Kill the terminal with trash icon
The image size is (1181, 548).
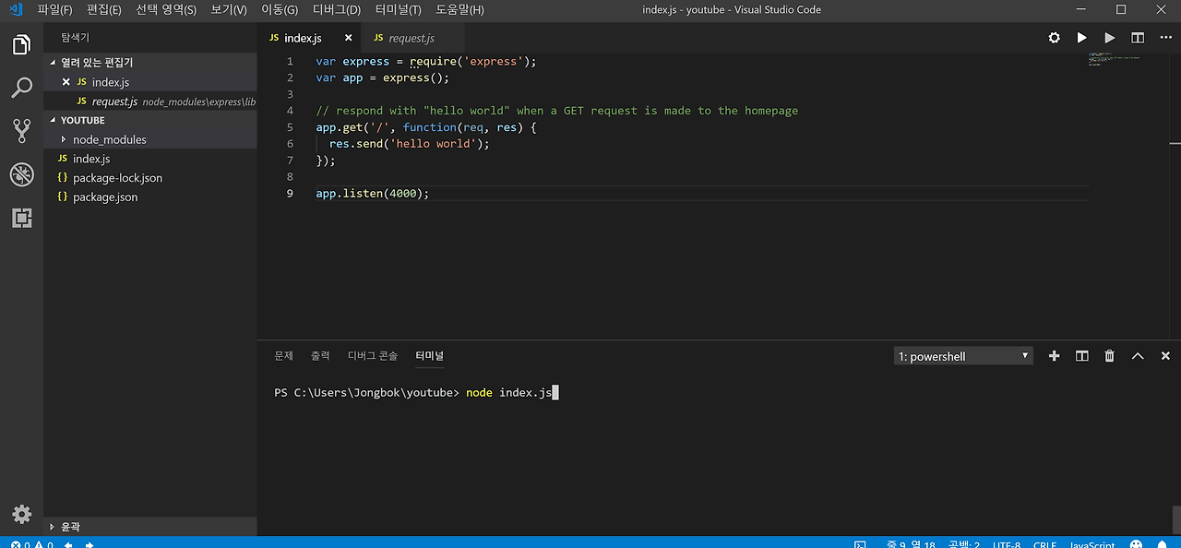pos(1110,356)
